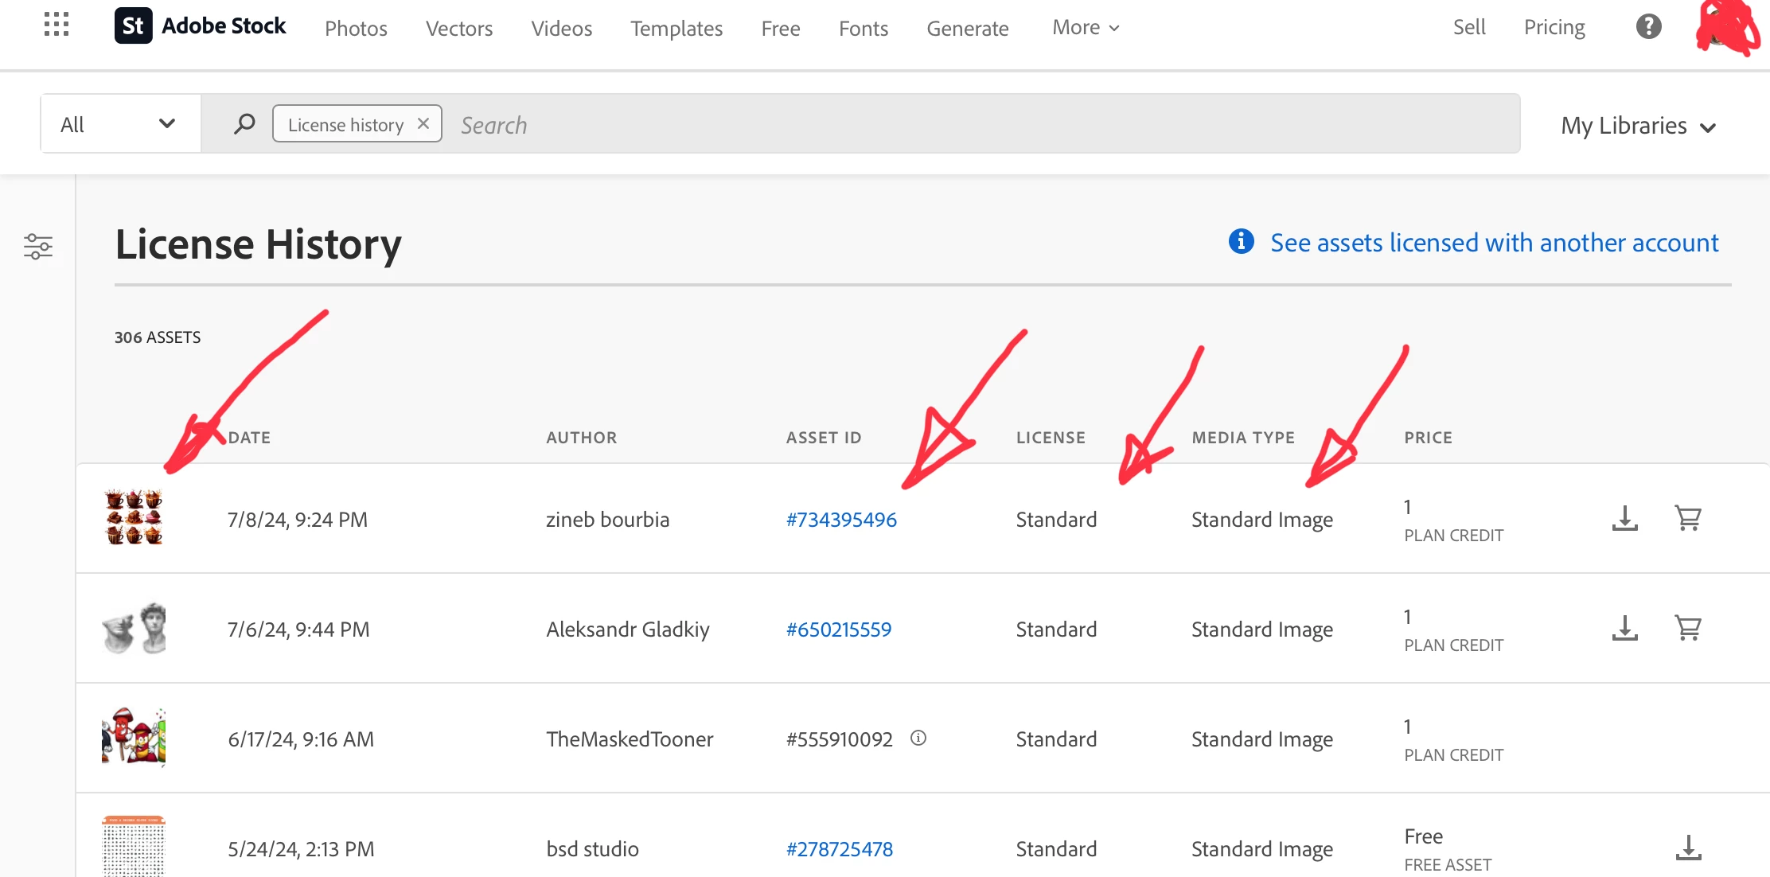Open asset link #734395496
Viewport: 1770px width, 877px height.
[841, 520]
